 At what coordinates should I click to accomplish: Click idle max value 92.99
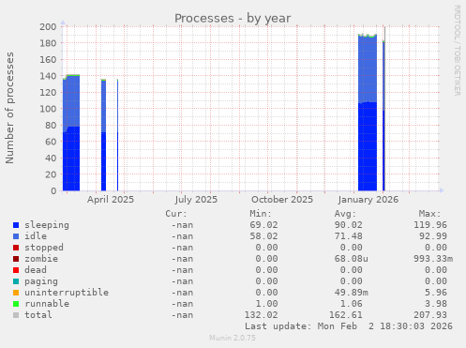(433, 236)
